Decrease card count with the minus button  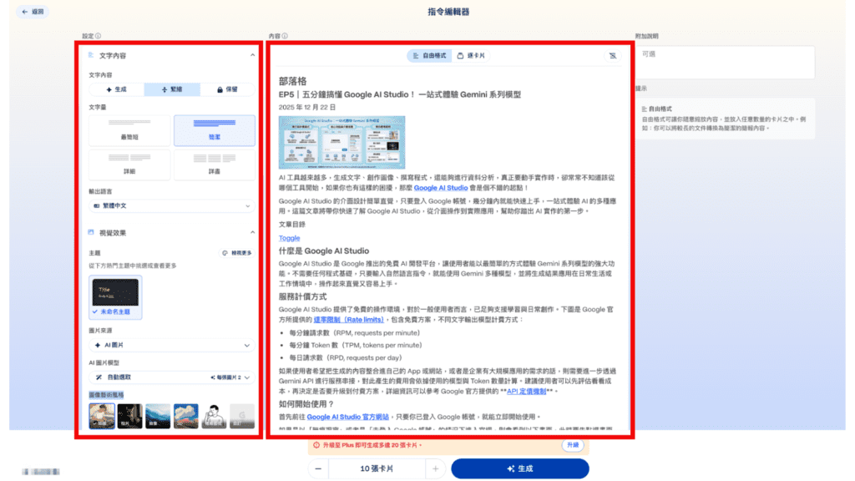(318, 469)
